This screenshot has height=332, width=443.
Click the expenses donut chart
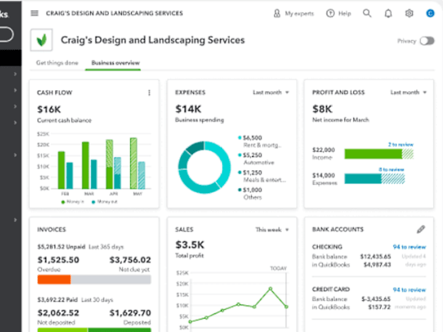[204, 167]
